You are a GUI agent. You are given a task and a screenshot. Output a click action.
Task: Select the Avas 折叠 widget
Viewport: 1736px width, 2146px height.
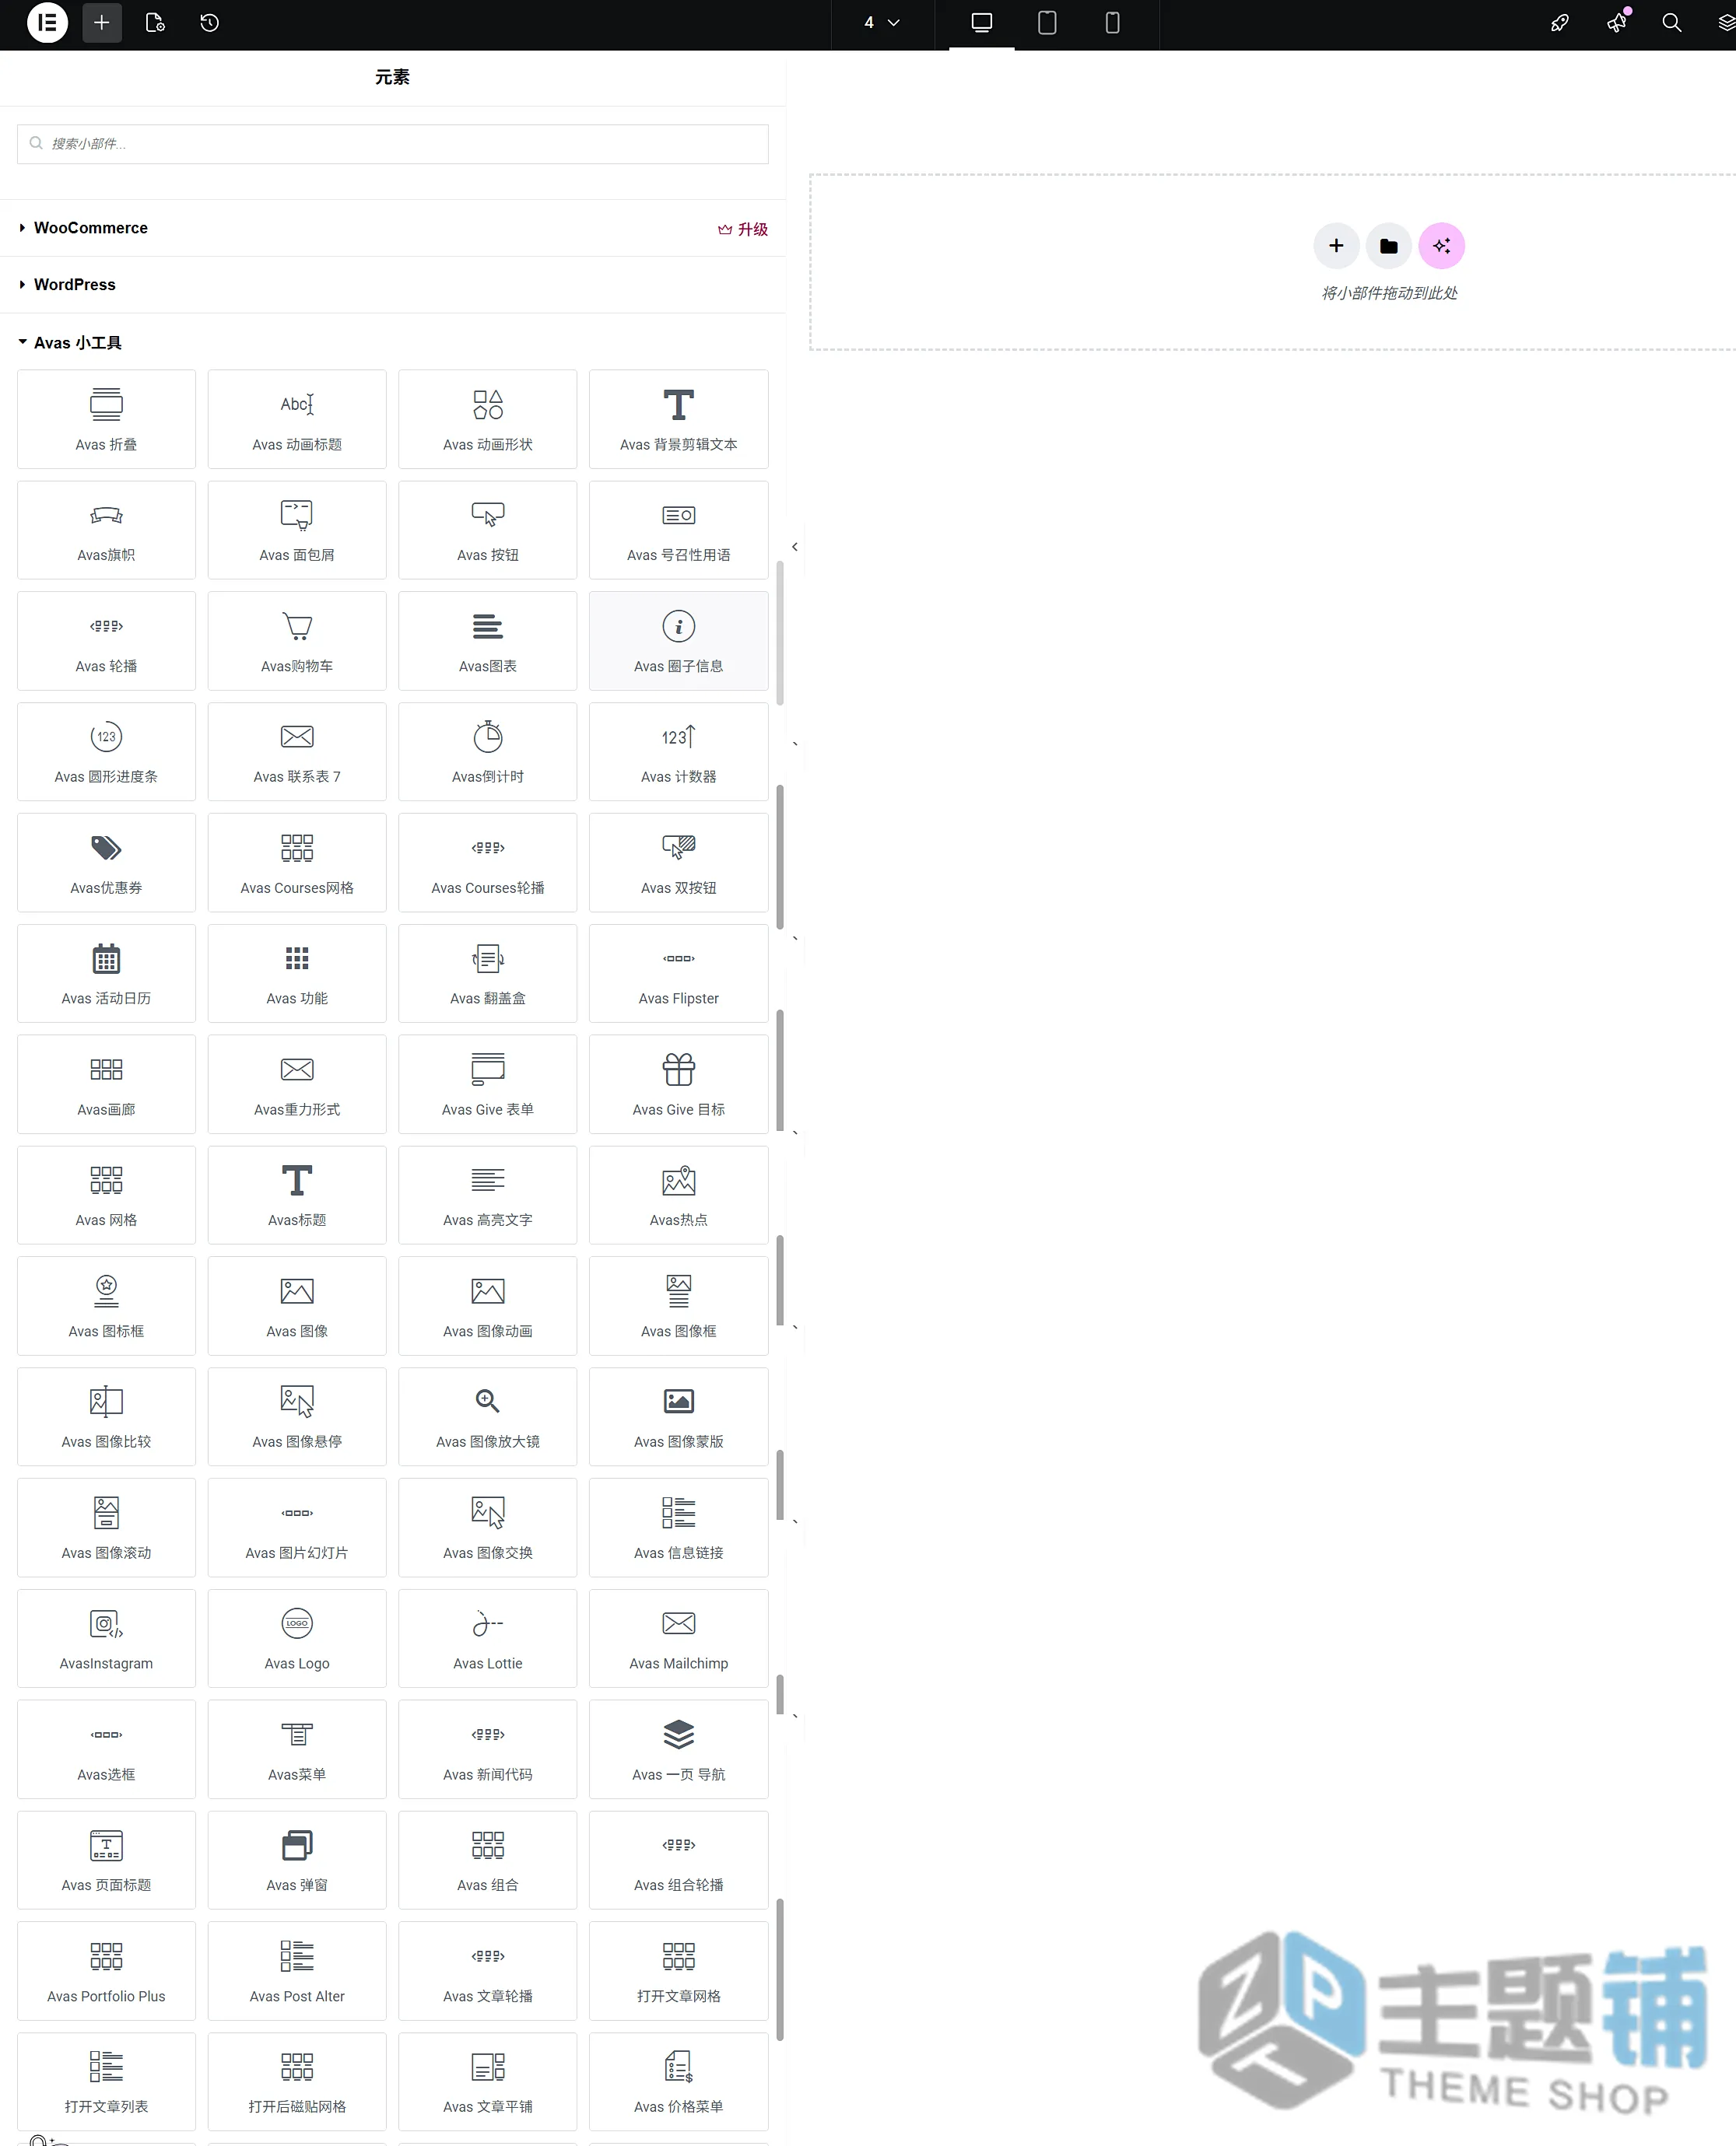point(106,418)
